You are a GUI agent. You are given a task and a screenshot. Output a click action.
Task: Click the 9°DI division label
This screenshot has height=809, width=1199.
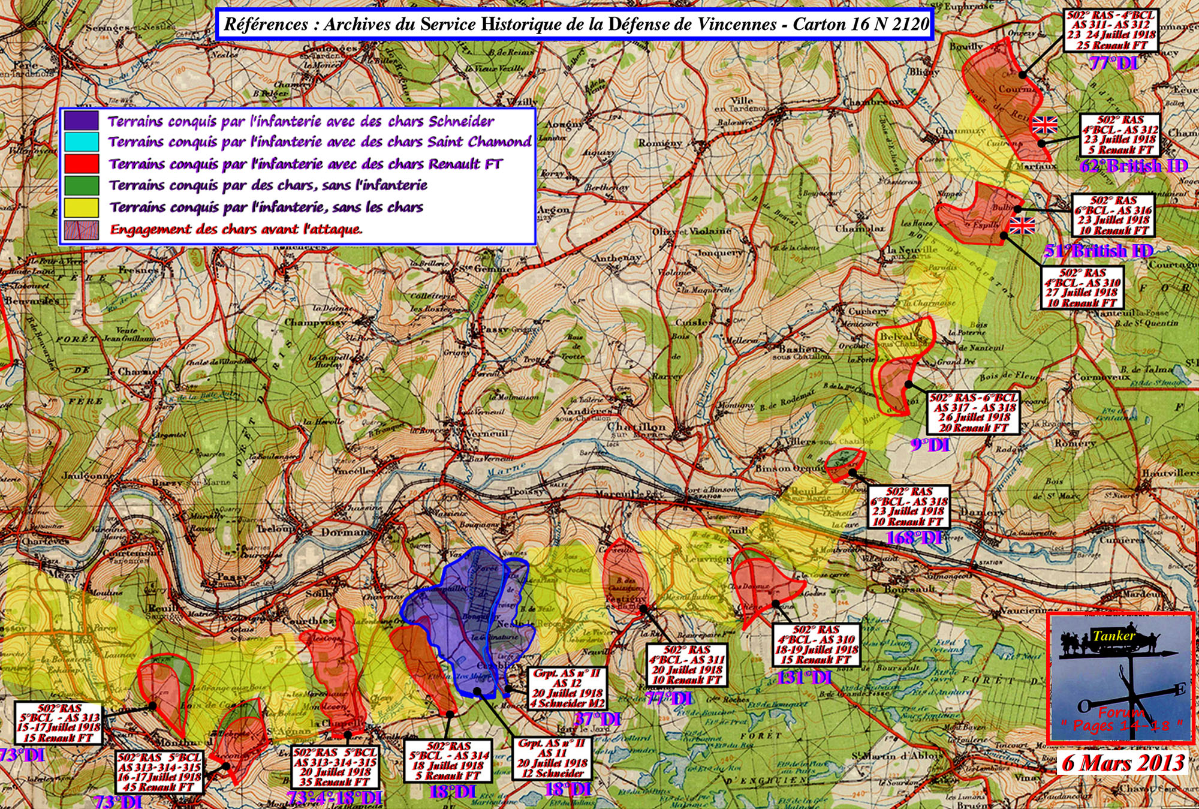tap(930, 444)
